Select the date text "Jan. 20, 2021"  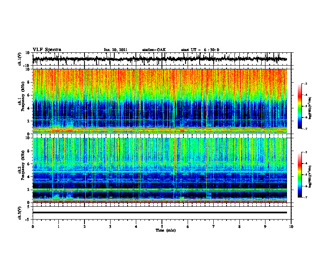[116, 50]
